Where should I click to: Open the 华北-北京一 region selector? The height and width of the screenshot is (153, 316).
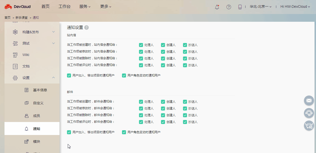click(260, 7)
